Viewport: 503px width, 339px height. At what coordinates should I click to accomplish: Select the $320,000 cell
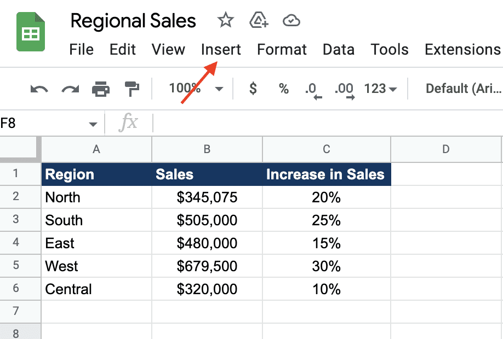coord(207,289)
